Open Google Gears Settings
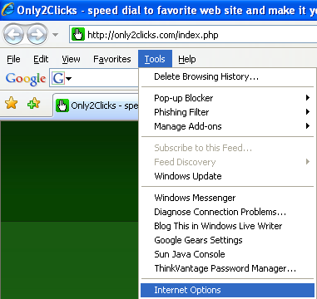This screenshot has height=299, width=317. tap(227, 240)
